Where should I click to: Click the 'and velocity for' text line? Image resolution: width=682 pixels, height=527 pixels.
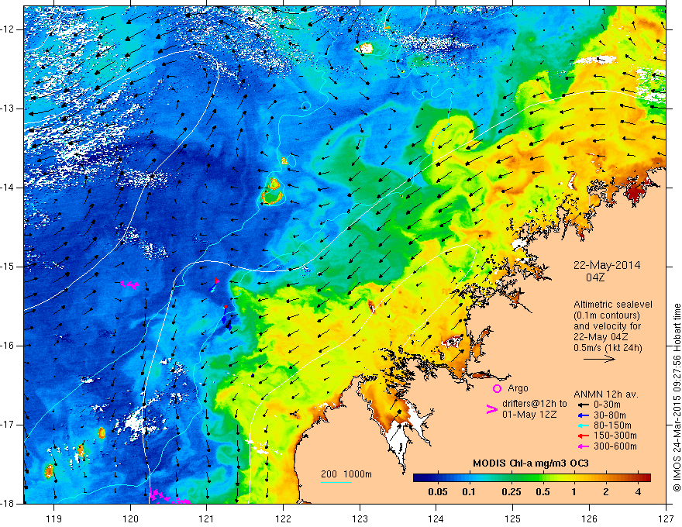click(x=607, y=326)
